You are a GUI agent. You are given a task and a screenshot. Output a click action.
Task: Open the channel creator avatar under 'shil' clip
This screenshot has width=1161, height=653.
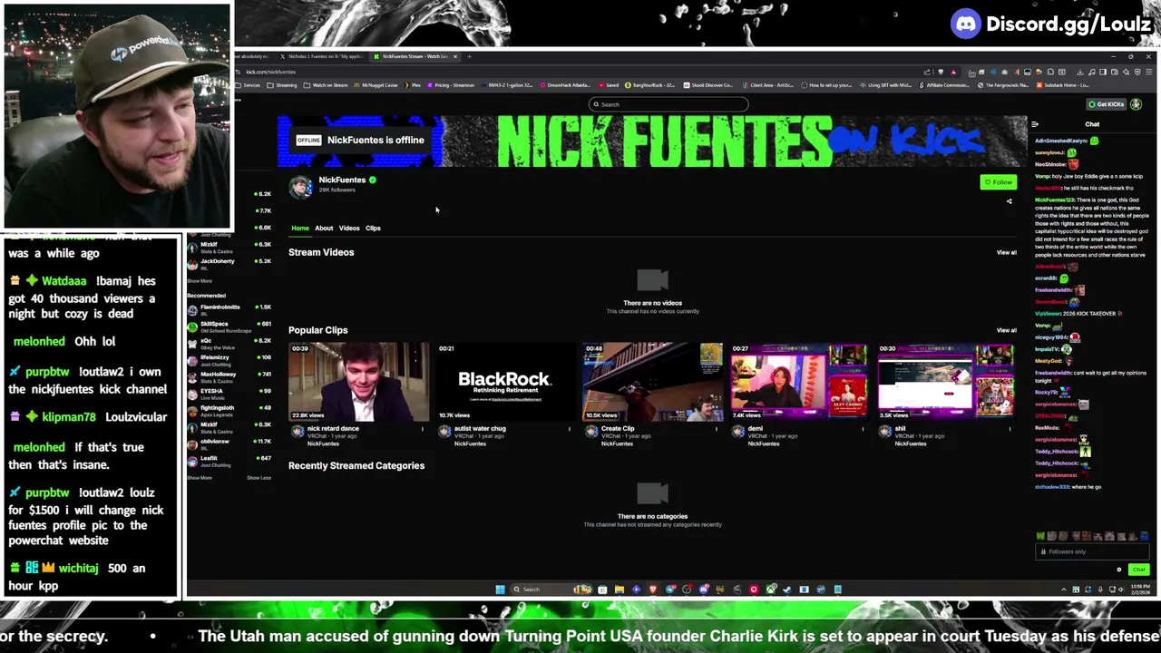point(885,433)
